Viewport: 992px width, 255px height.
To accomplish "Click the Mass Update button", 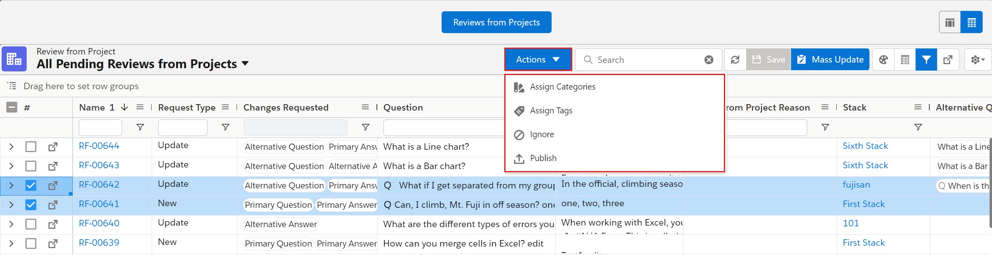I will [x=830, y=60].
